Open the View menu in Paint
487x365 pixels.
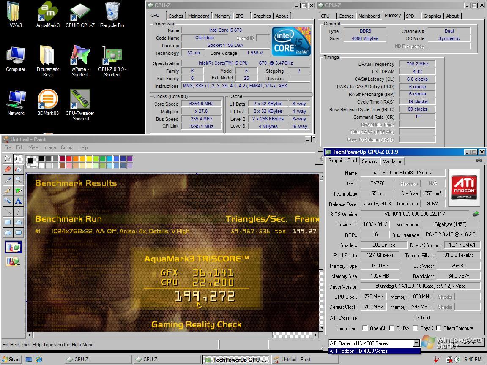coord(33,147)
